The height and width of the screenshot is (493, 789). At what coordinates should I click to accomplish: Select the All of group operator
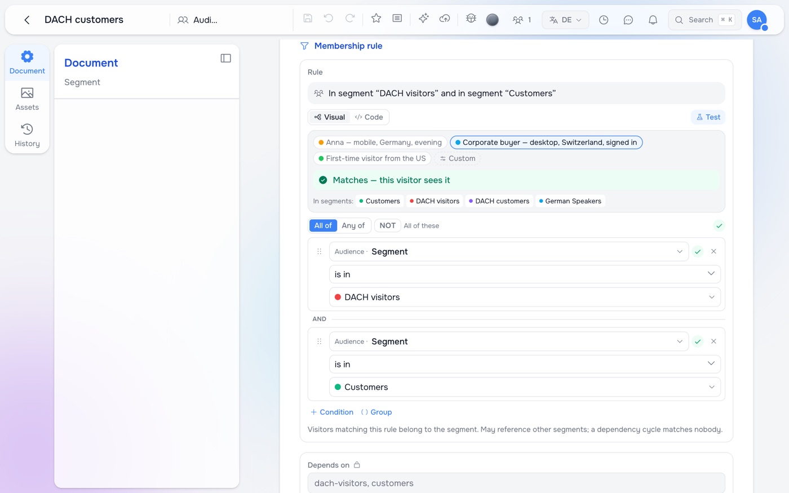(x=323, y=225)
